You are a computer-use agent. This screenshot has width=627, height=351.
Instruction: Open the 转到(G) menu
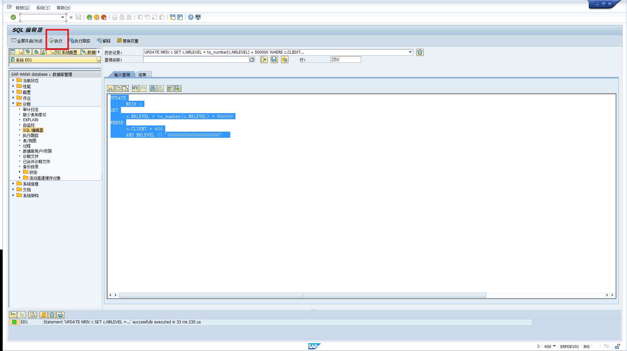point(22,8)
